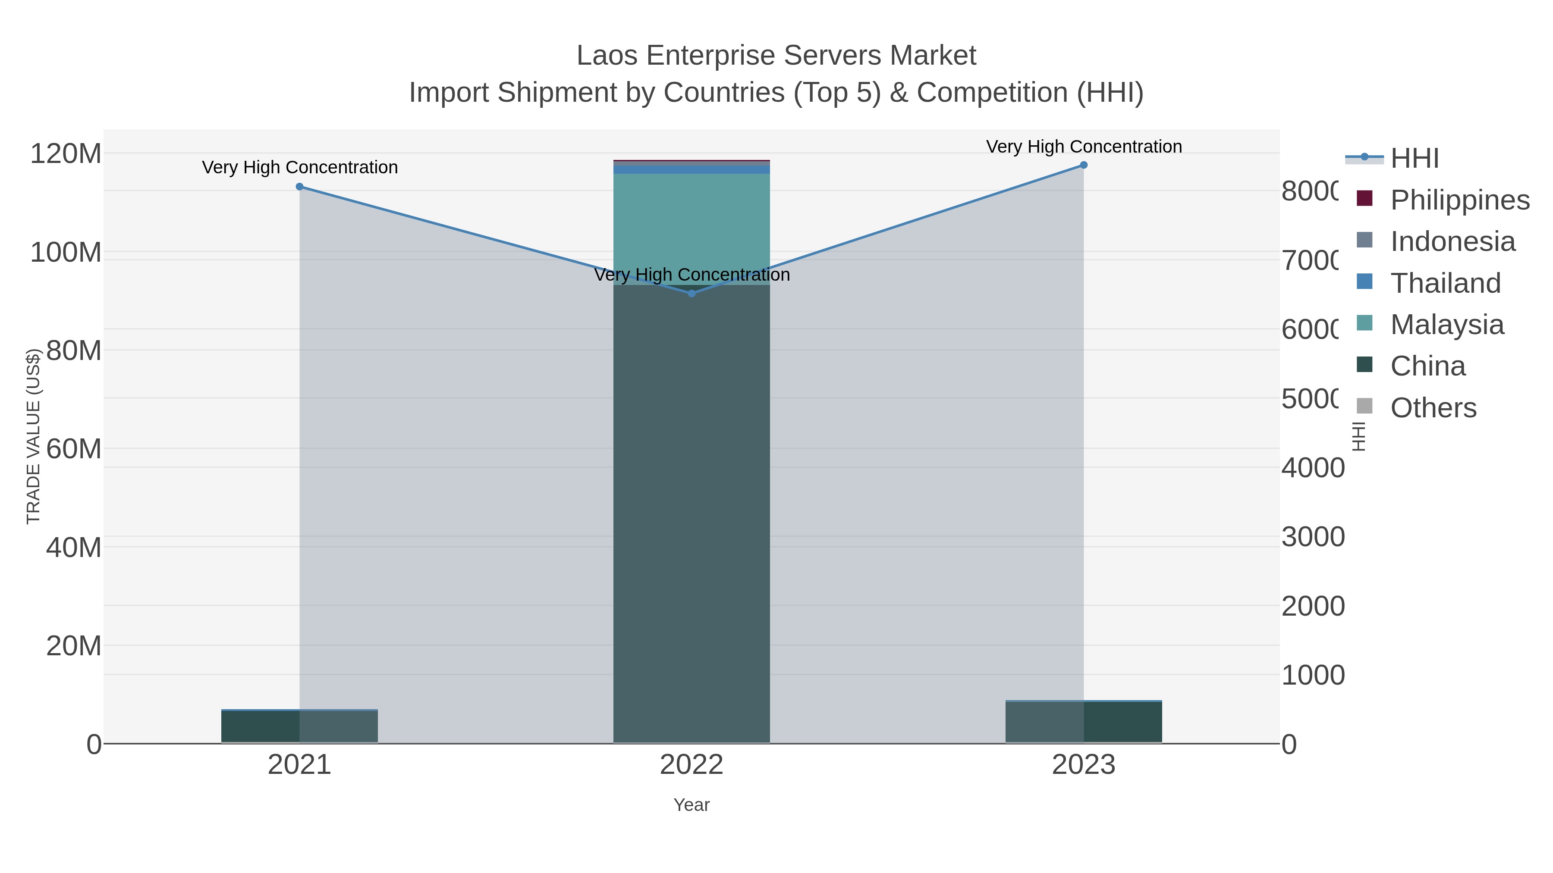Click the 100M y-axis tick label
1553x873 pixels.
[66, 252]
